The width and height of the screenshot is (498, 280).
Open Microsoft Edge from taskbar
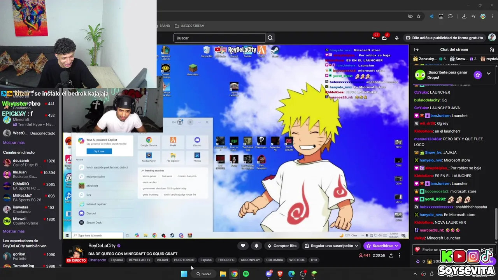pyautogui.click(x=291, y=274)
